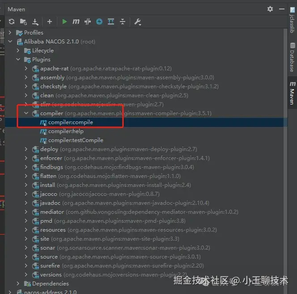Click findbugs plugin icon
This screenshot has width=297, height=294.
[35, 168]
